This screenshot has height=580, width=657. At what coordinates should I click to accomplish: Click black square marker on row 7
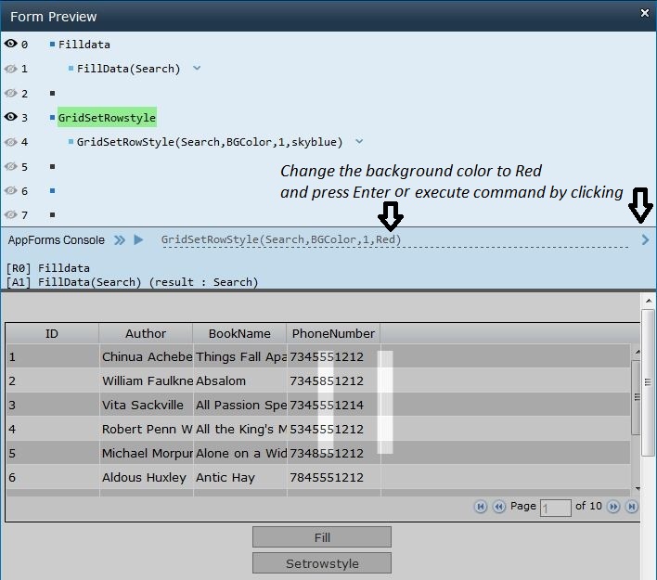point(52,215)
